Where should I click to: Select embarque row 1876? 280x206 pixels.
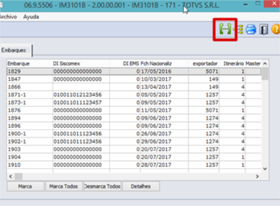coord(134,110)
